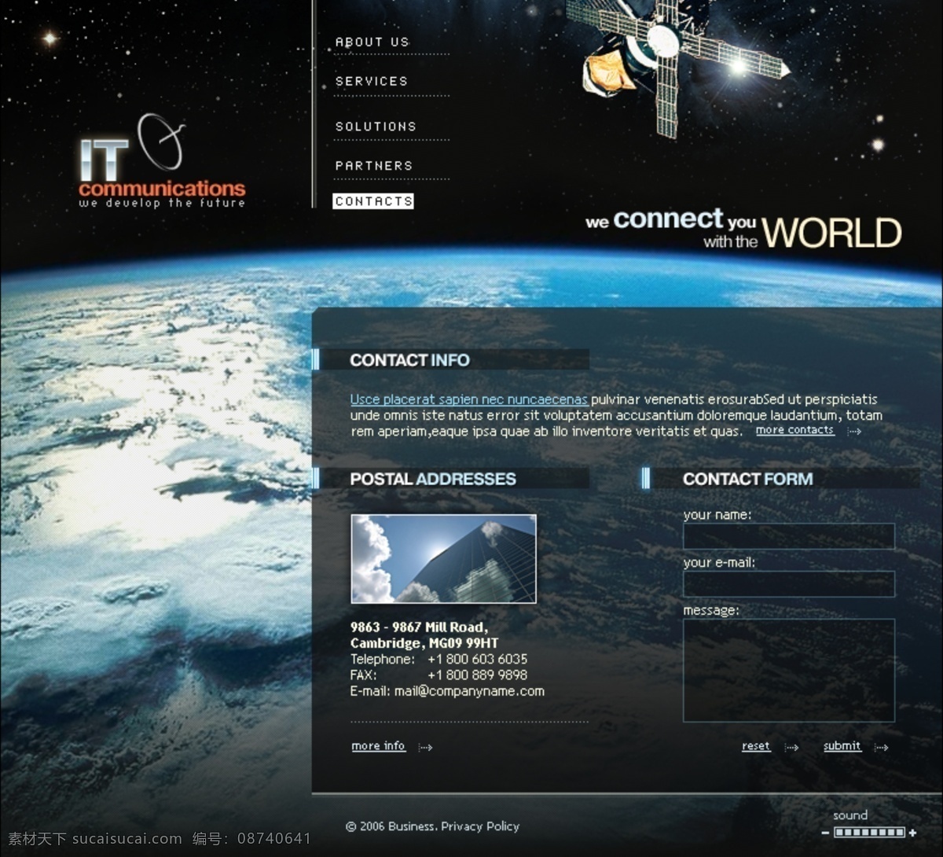Click the fax number +1 800 889 9898
Image resolution: width=943 pixels, height=857 pixels.
tap(477, 675)
